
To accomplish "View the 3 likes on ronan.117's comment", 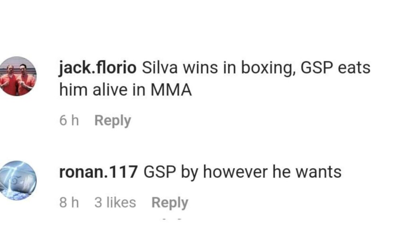I will coord(115,202).
